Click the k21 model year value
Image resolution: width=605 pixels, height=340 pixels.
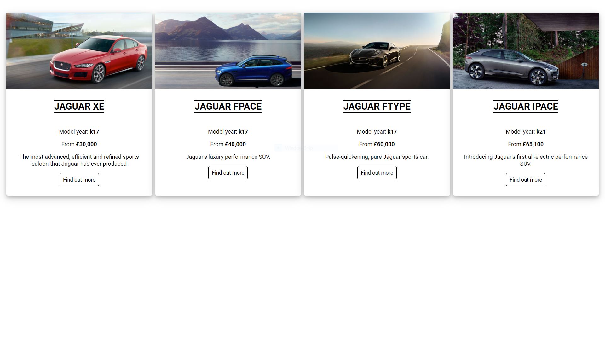[x=541, y=132]
